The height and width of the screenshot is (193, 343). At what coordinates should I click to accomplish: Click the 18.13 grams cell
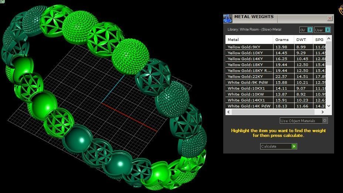point(283,106)
